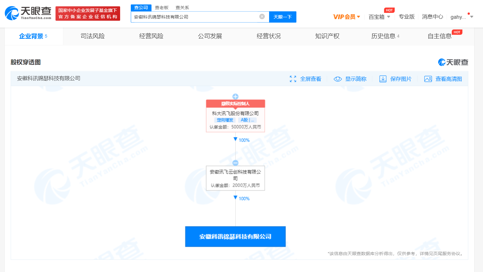The image size is (483, 272).
Task: Click the 保存图片 link
Action: click(x=401, y=79)
